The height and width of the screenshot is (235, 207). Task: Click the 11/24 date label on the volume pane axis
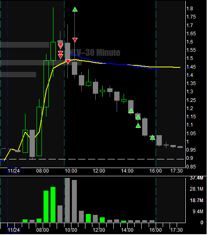(14, 230)
